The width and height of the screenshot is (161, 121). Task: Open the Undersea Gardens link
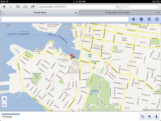coord(11,114)
